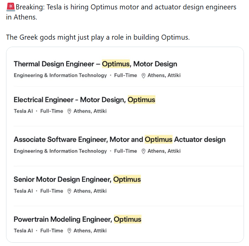Click highlighted Optimus in Thermal Design title
249x246 pixels.
[x=116, y=64]
